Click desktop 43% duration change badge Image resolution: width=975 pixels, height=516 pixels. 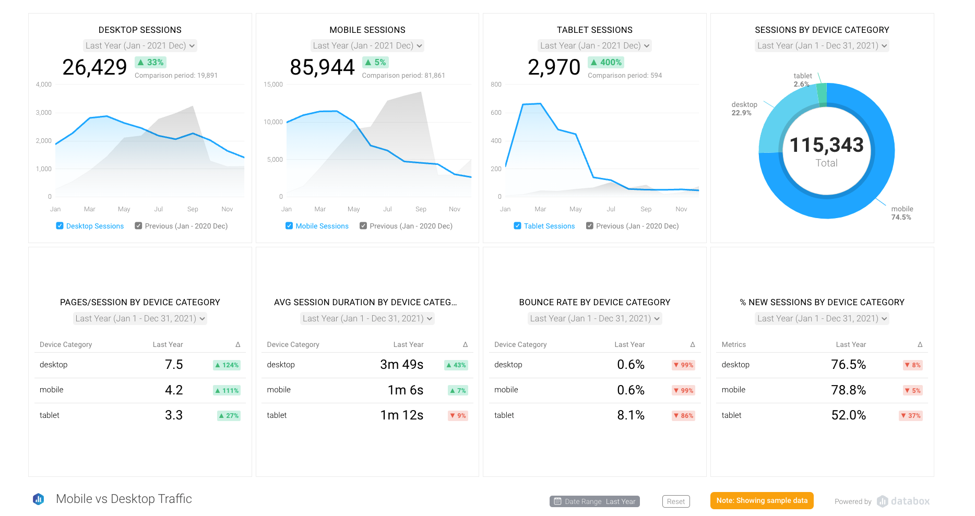click(456, 365)
